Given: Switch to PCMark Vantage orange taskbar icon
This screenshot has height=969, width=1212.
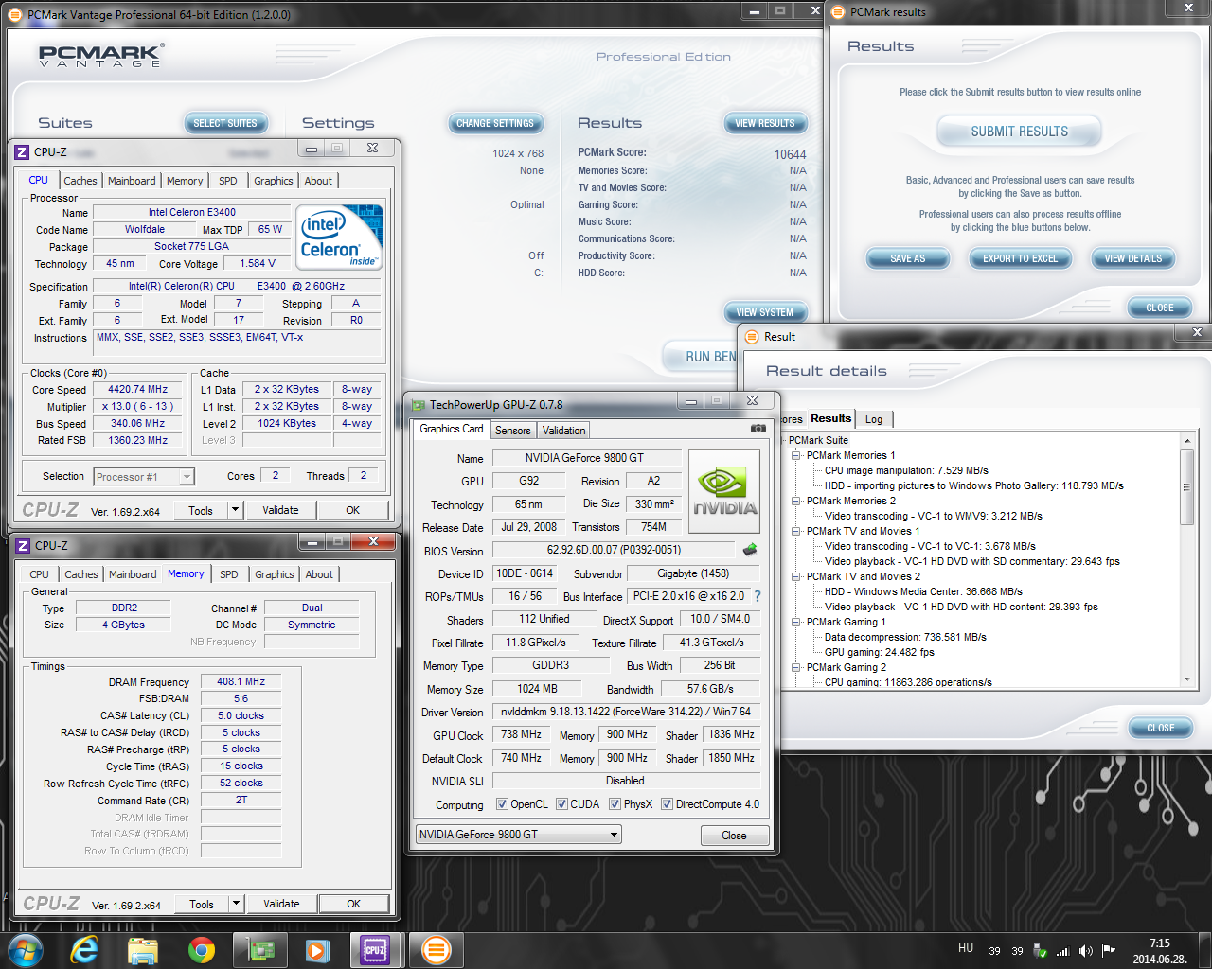Looking at the screenshot, I should click(436, 950).
